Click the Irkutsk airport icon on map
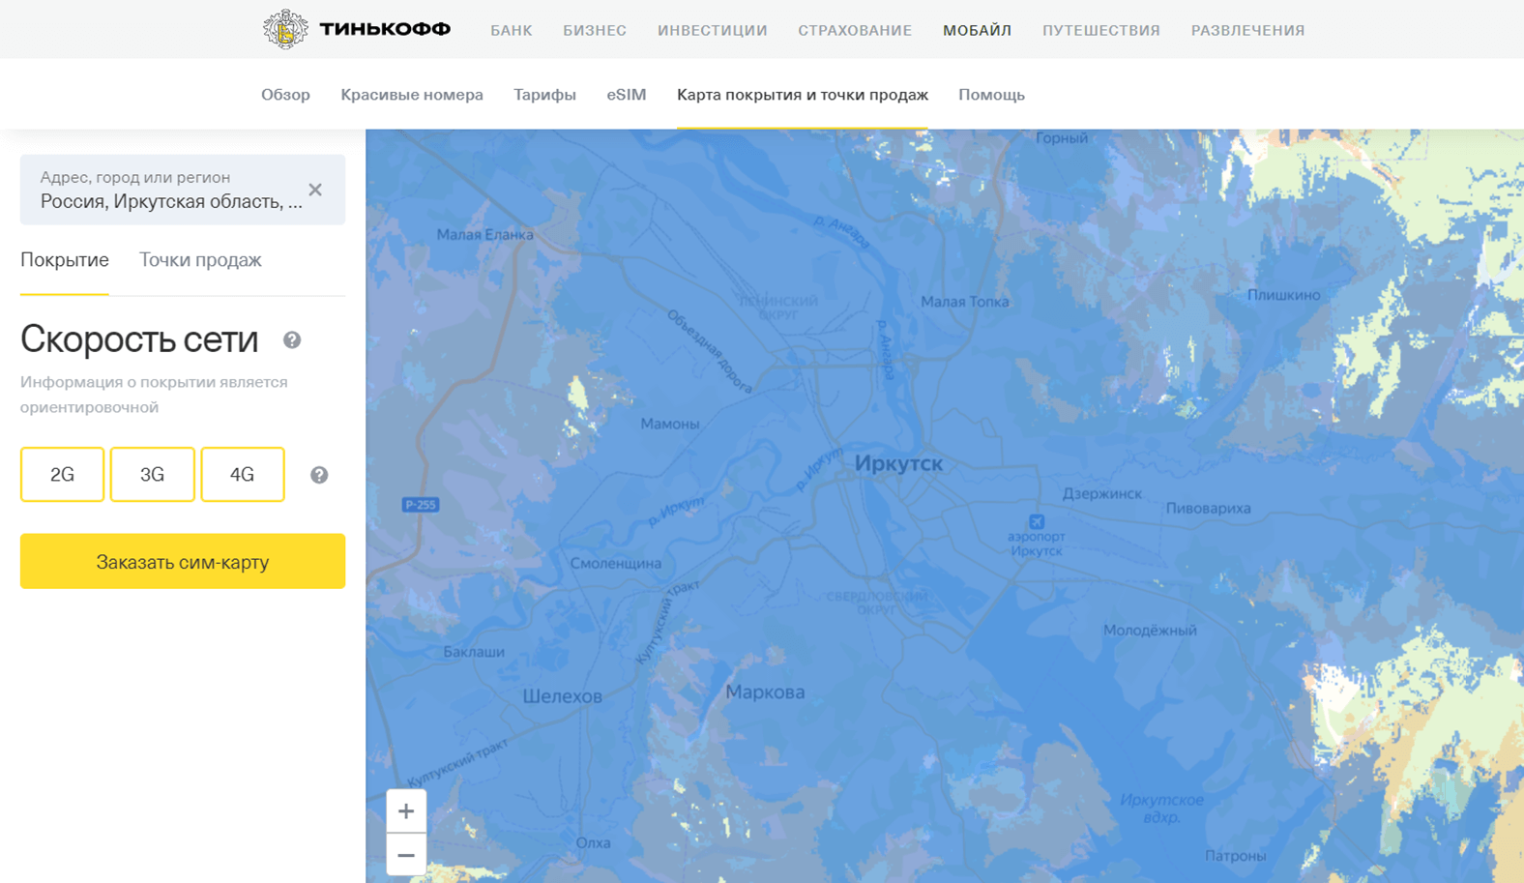 click(x=1037, y=521)
